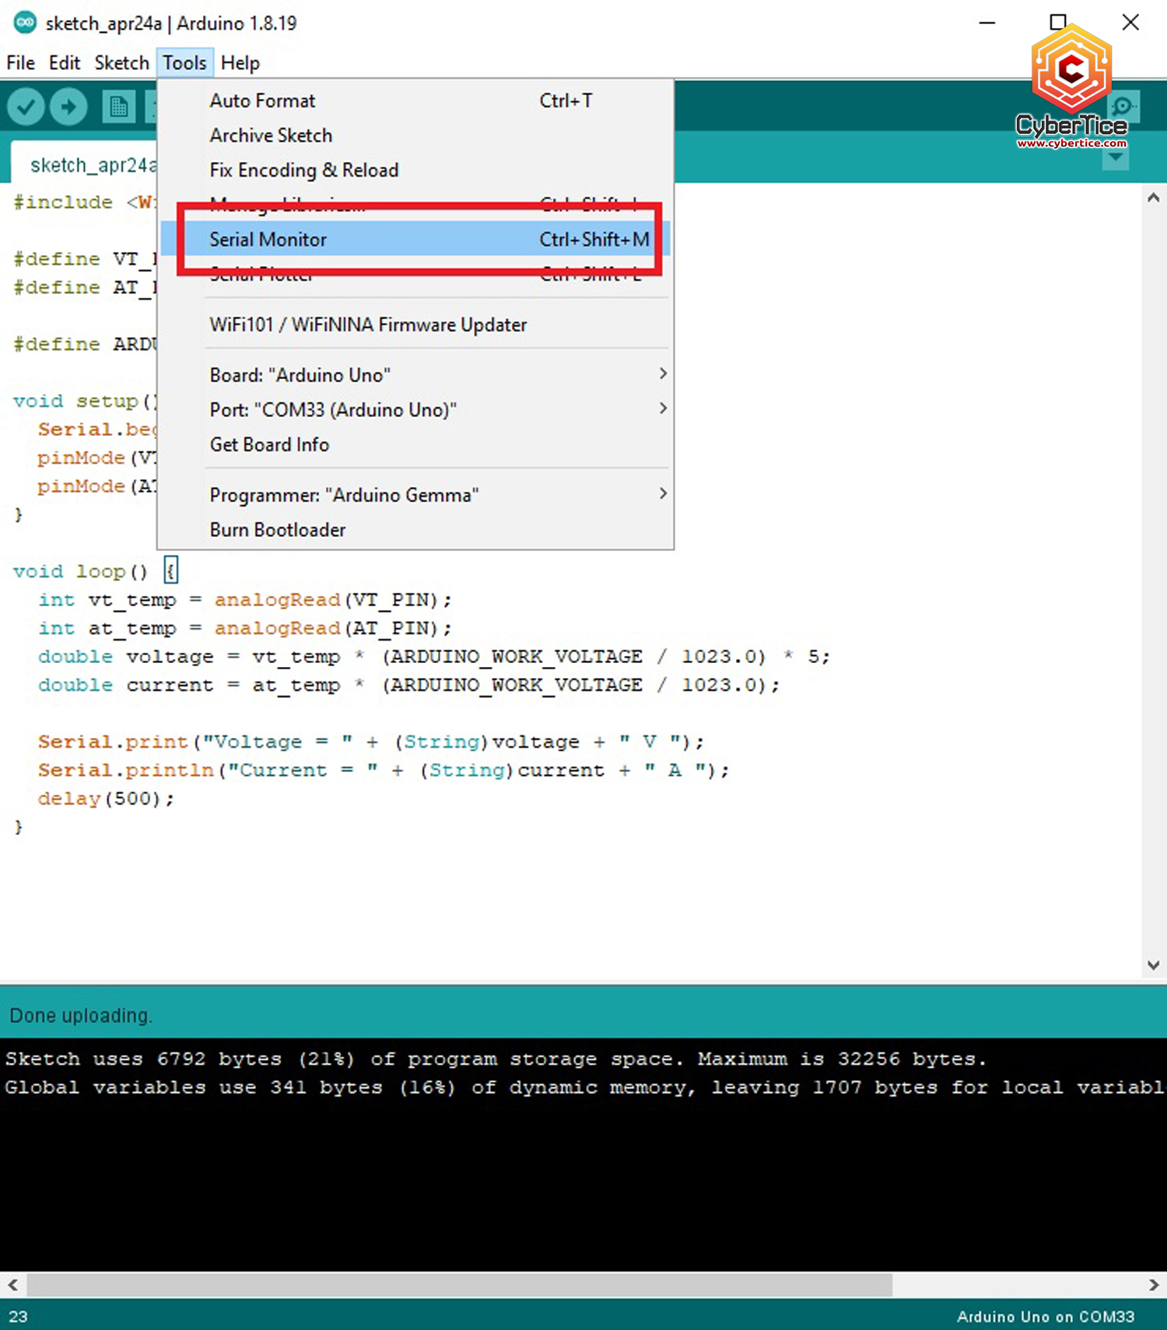Open the Edit menu
The image size is (1167, 1330).
[65, 63]
